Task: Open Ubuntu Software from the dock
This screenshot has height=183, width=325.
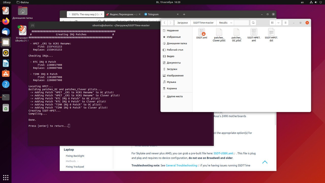Action: point(6,74)
